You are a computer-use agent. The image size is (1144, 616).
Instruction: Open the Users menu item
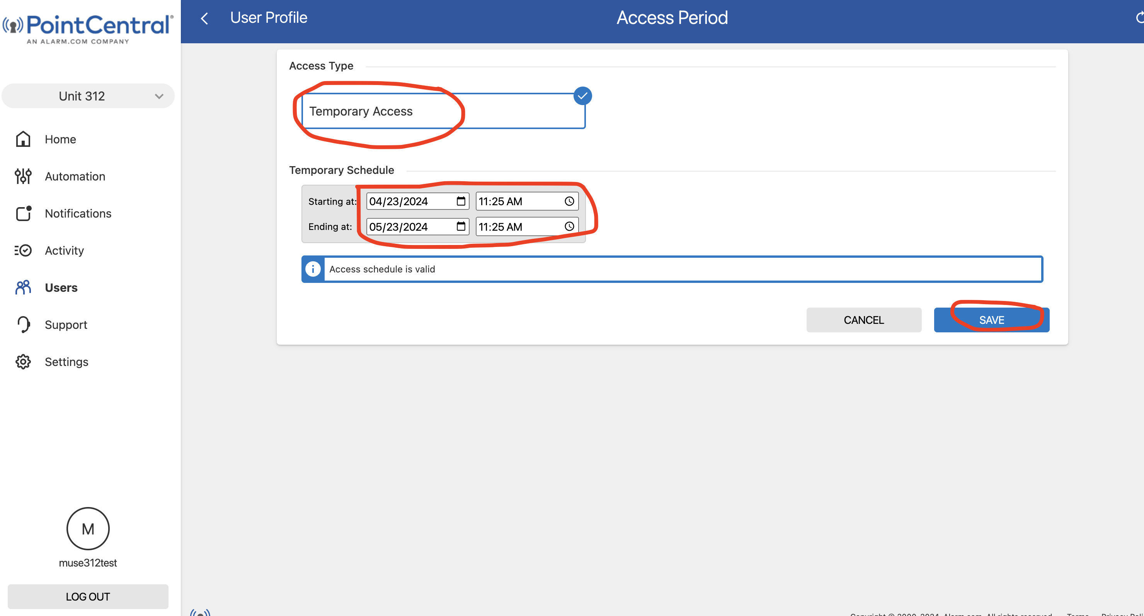coord(61,288)
